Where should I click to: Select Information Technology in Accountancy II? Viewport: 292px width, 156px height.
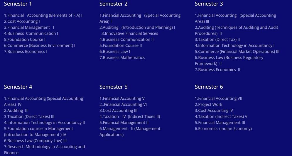44,123
